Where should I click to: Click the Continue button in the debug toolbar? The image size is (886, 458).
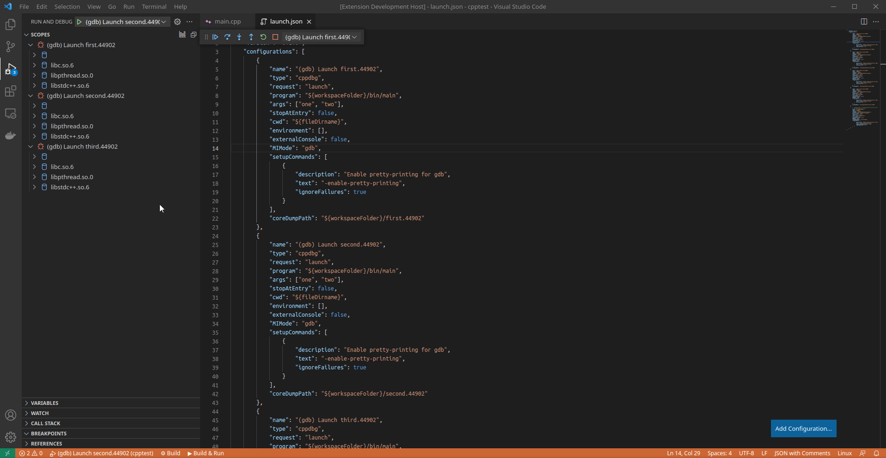[215, 37]
